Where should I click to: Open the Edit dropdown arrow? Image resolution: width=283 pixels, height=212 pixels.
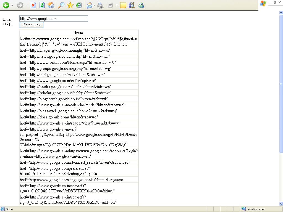(x=117, y=5)
